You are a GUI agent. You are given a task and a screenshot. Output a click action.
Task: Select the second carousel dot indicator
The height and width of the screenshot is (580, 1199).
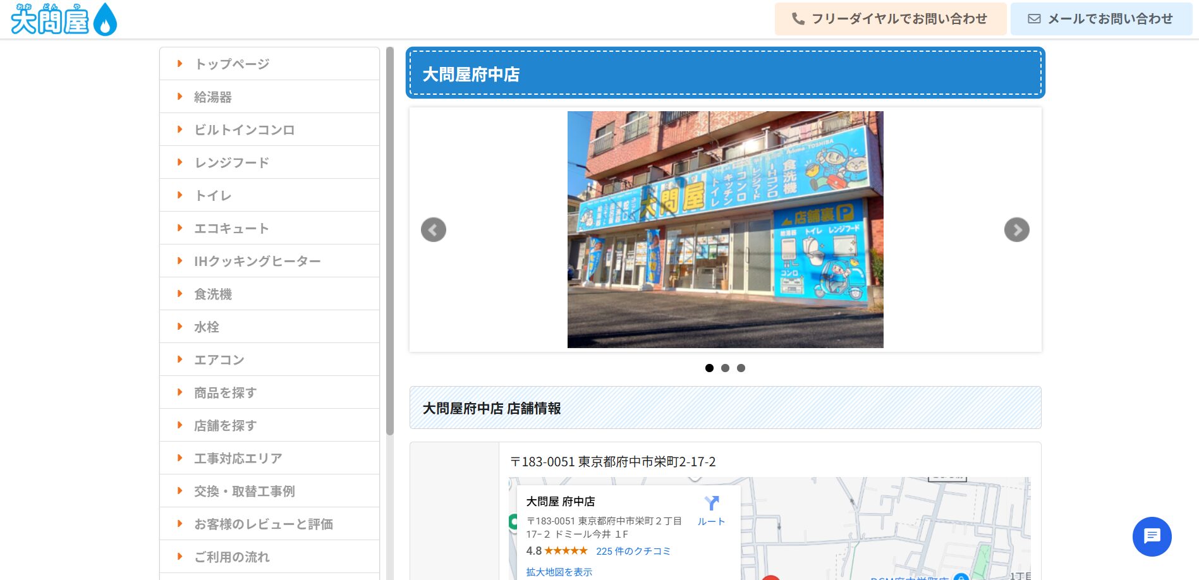click(725, 368)
